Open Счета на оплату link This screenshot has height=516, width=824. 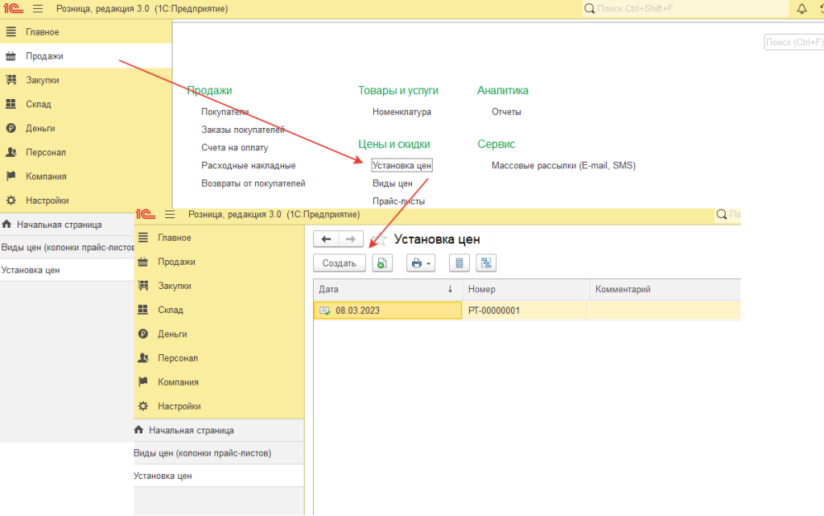pyautogui.click(x=234, y=147)
